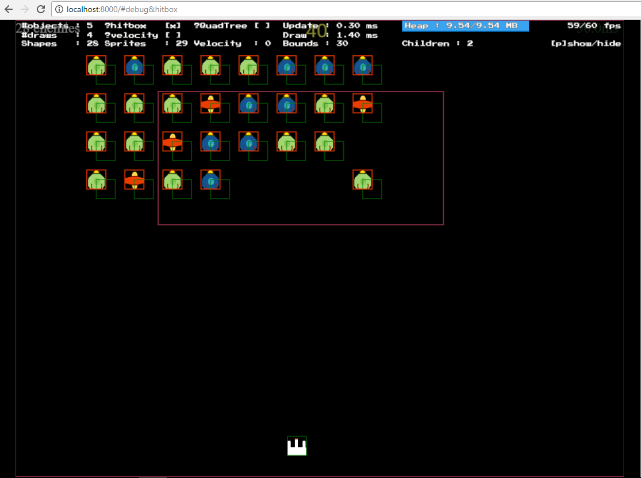The image size is (641, 478).
Task: Select the last blue enemy in the top row
Action: [x=363, y=66]
